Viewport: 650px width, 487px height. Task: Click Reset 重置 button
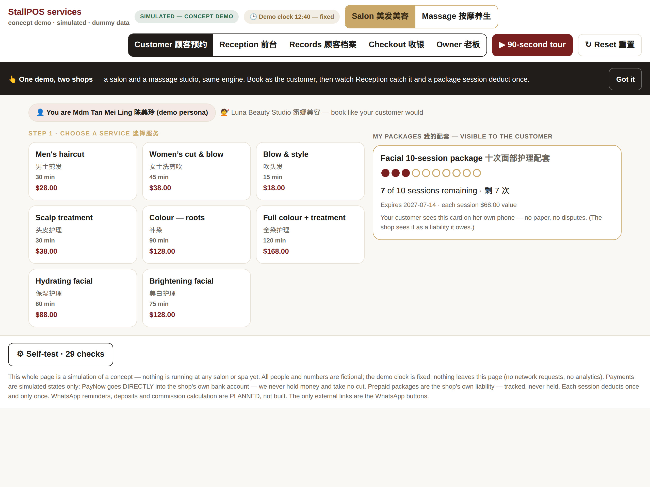coord(609,45)
